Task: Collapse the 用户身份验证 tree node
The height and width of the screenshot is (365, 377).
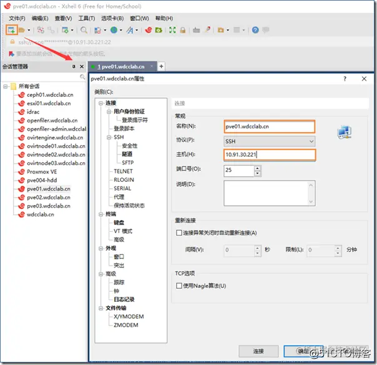Action: tap(109, 111)
